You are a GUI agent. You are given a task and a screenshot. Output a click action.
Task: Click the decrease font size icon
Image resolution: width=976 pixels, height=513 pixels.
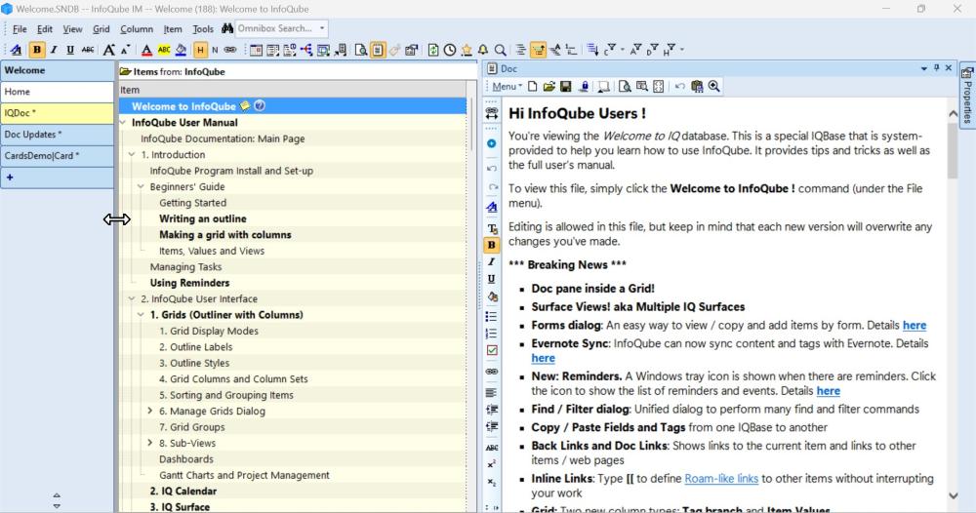125,50
